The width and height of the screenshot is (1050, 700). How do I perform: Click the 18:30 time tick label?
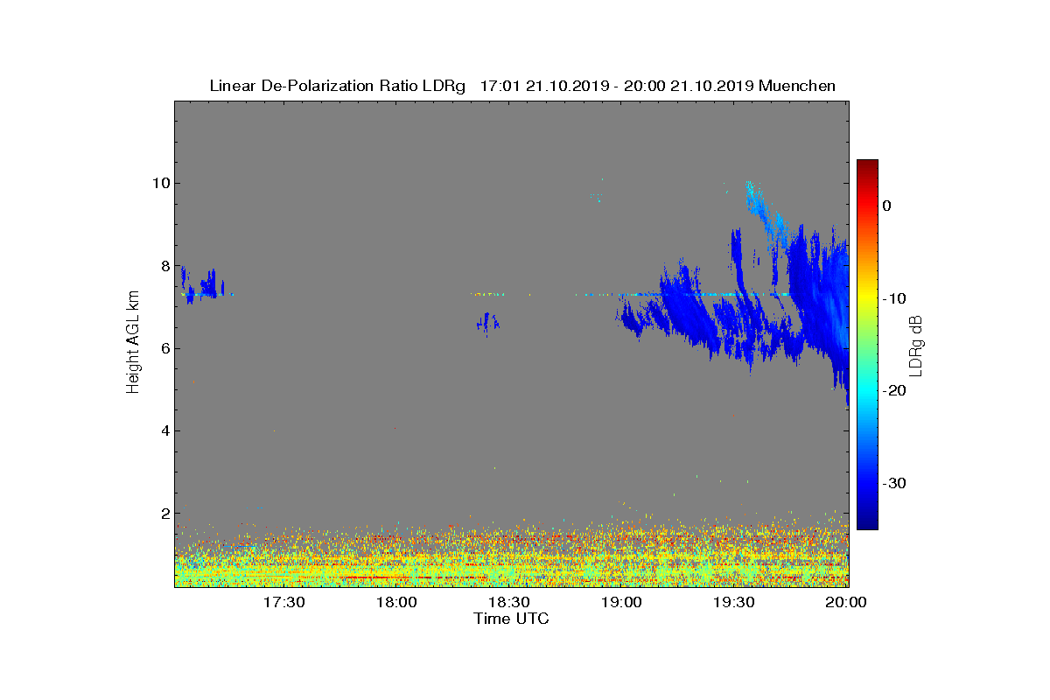(x=508, y=603)
